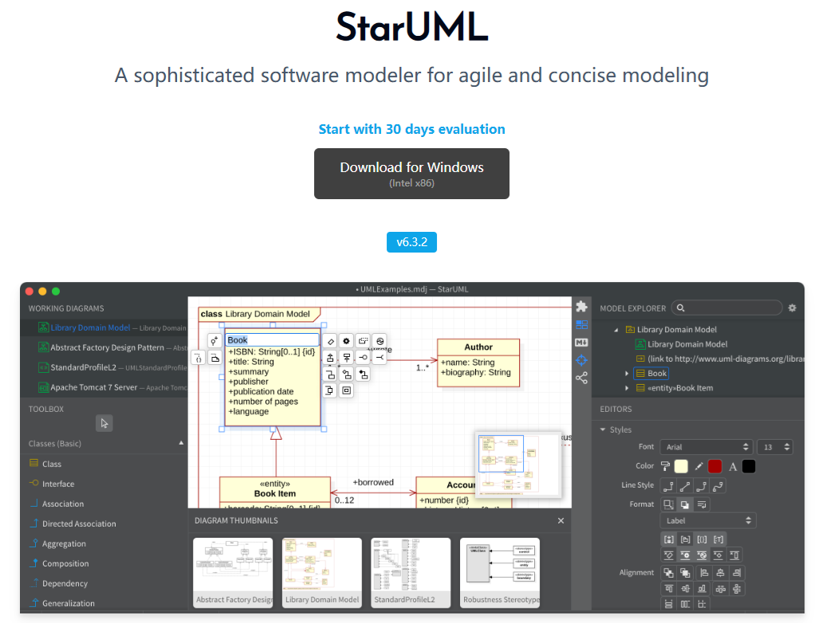The height and width of the screenshot is (623, 830).
Task: Select Book in Model Explorer tree
Action: point(651,374)
